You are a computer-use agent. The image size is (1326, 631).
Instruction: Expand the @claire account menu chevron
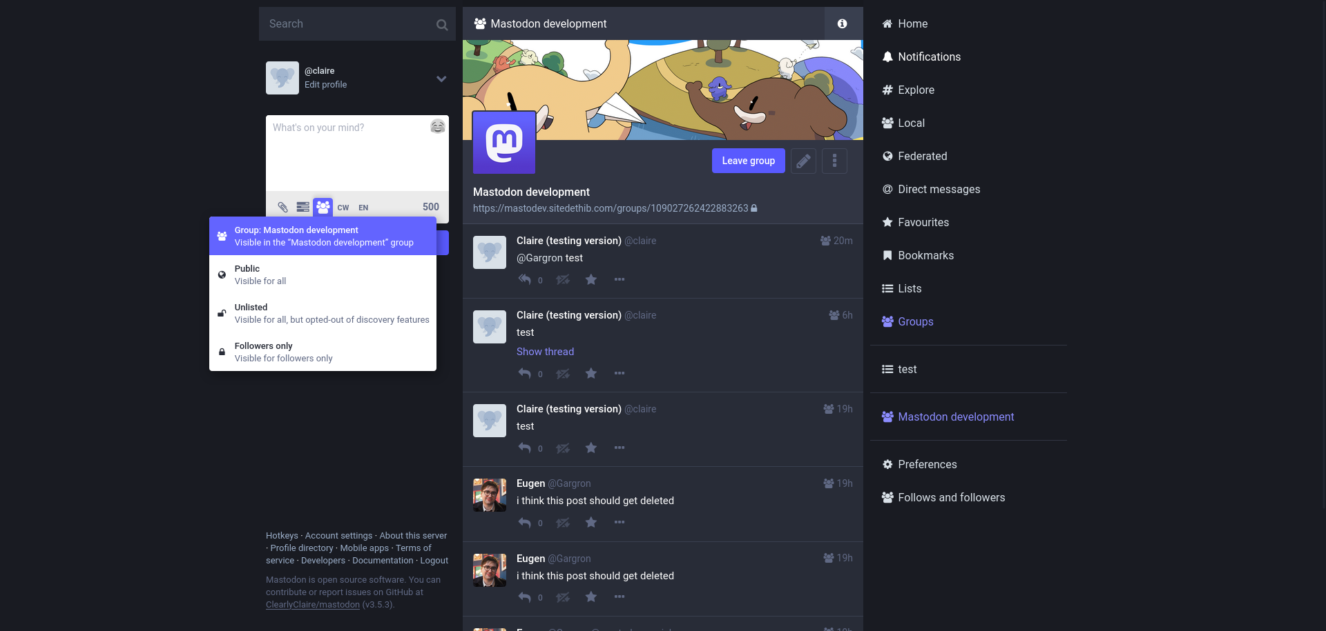click(441, 79)
